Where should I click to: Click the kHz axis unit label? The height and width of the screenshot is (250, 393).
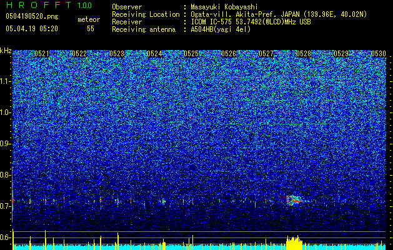[x=6, y=51]
